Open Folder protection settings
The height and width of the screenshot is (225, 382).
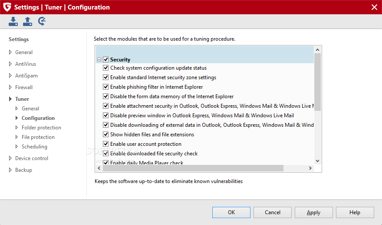tap(41, 127)
